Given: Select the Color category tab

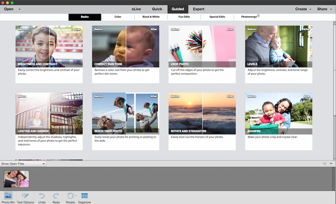Looking at the screenshot, I should 118,17.
